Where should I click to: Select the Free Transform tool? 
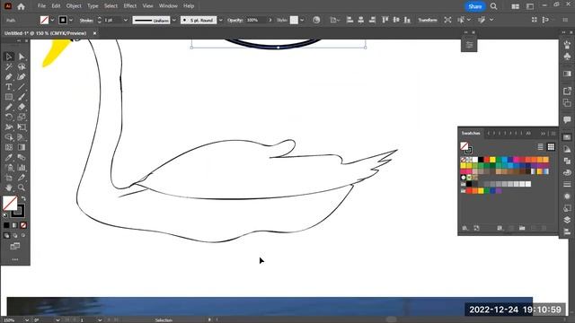22,127
